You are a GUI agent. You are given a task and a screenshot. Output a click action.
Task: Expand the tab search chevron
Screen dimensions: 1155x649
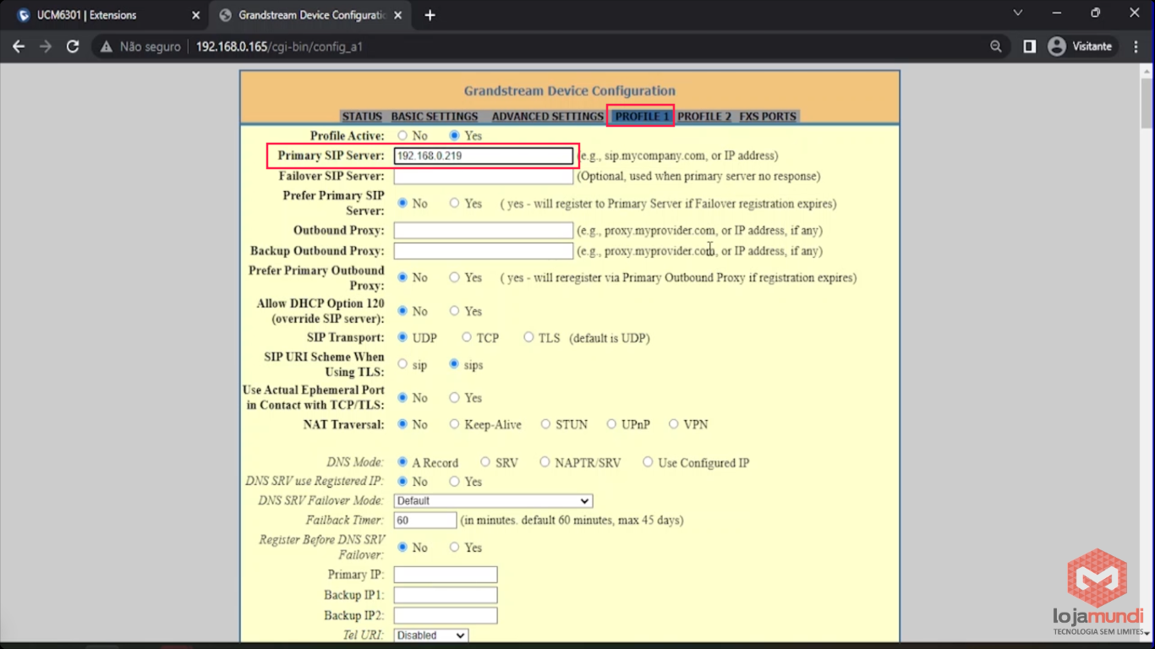(x=1017, y=14)
